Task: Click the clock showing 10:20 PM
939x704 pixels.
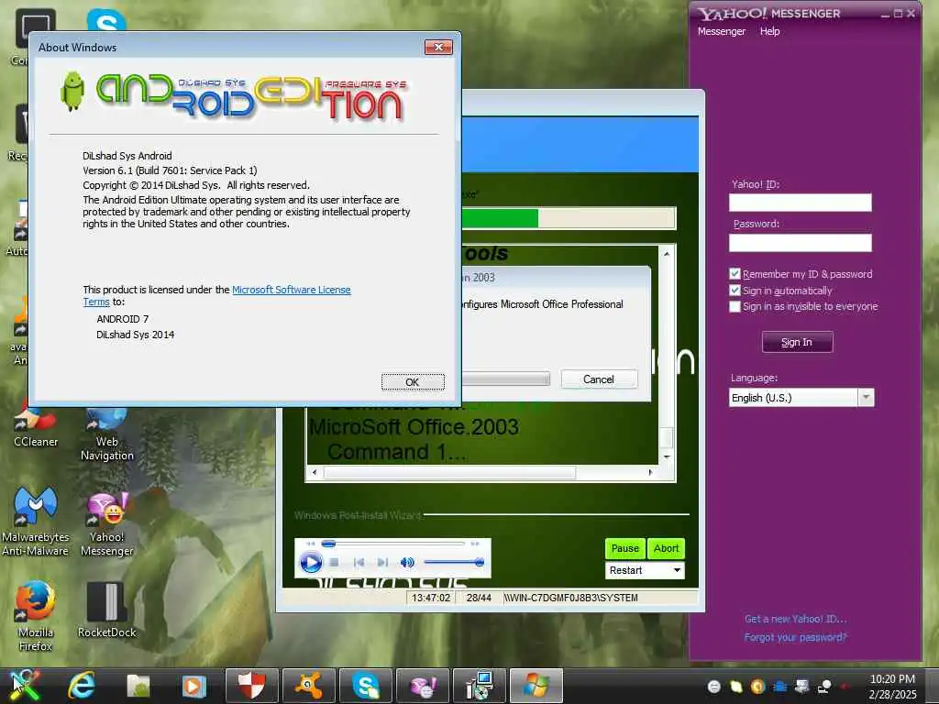Action: point(892,679)
